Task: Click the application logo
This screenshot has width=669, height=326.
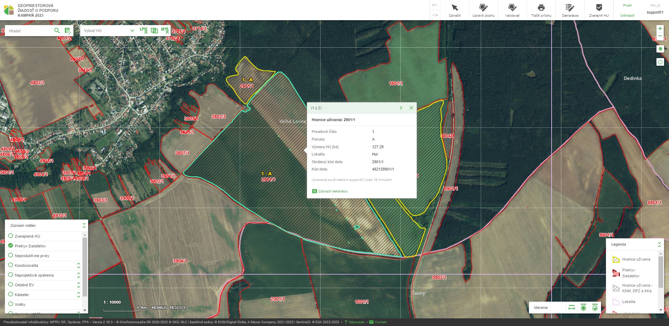Action: point(9,10)
